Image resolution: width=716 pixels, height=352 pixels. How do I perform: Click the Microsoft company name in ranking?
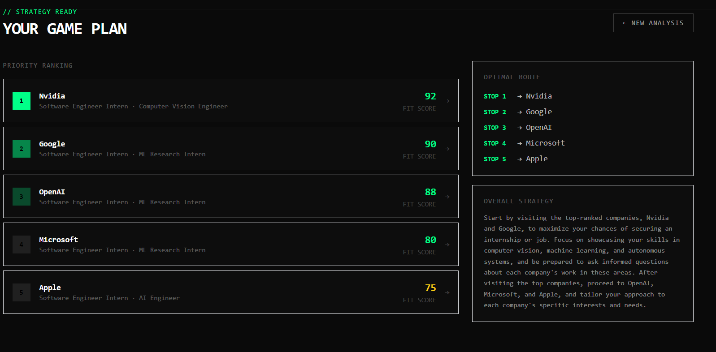(x=58, y=240)
